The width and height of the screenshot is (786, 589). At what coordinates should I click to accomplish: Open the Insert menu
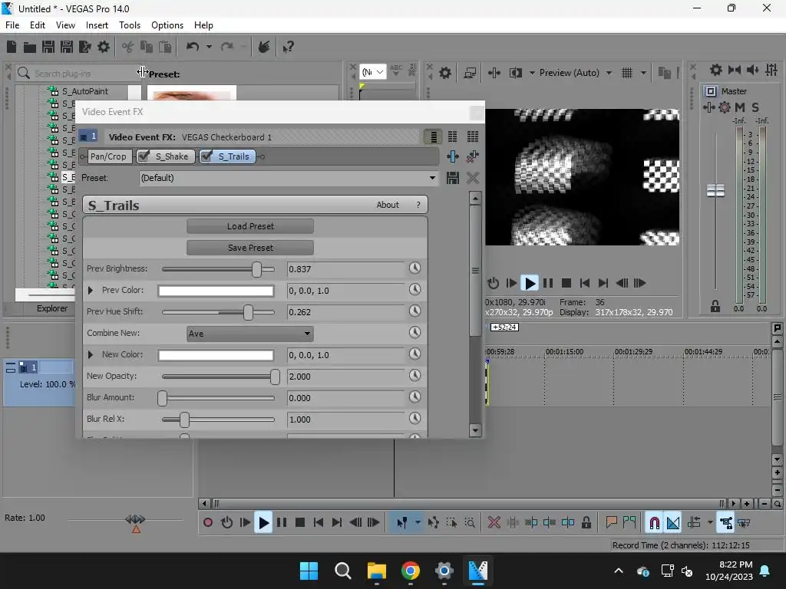point(97,25)
